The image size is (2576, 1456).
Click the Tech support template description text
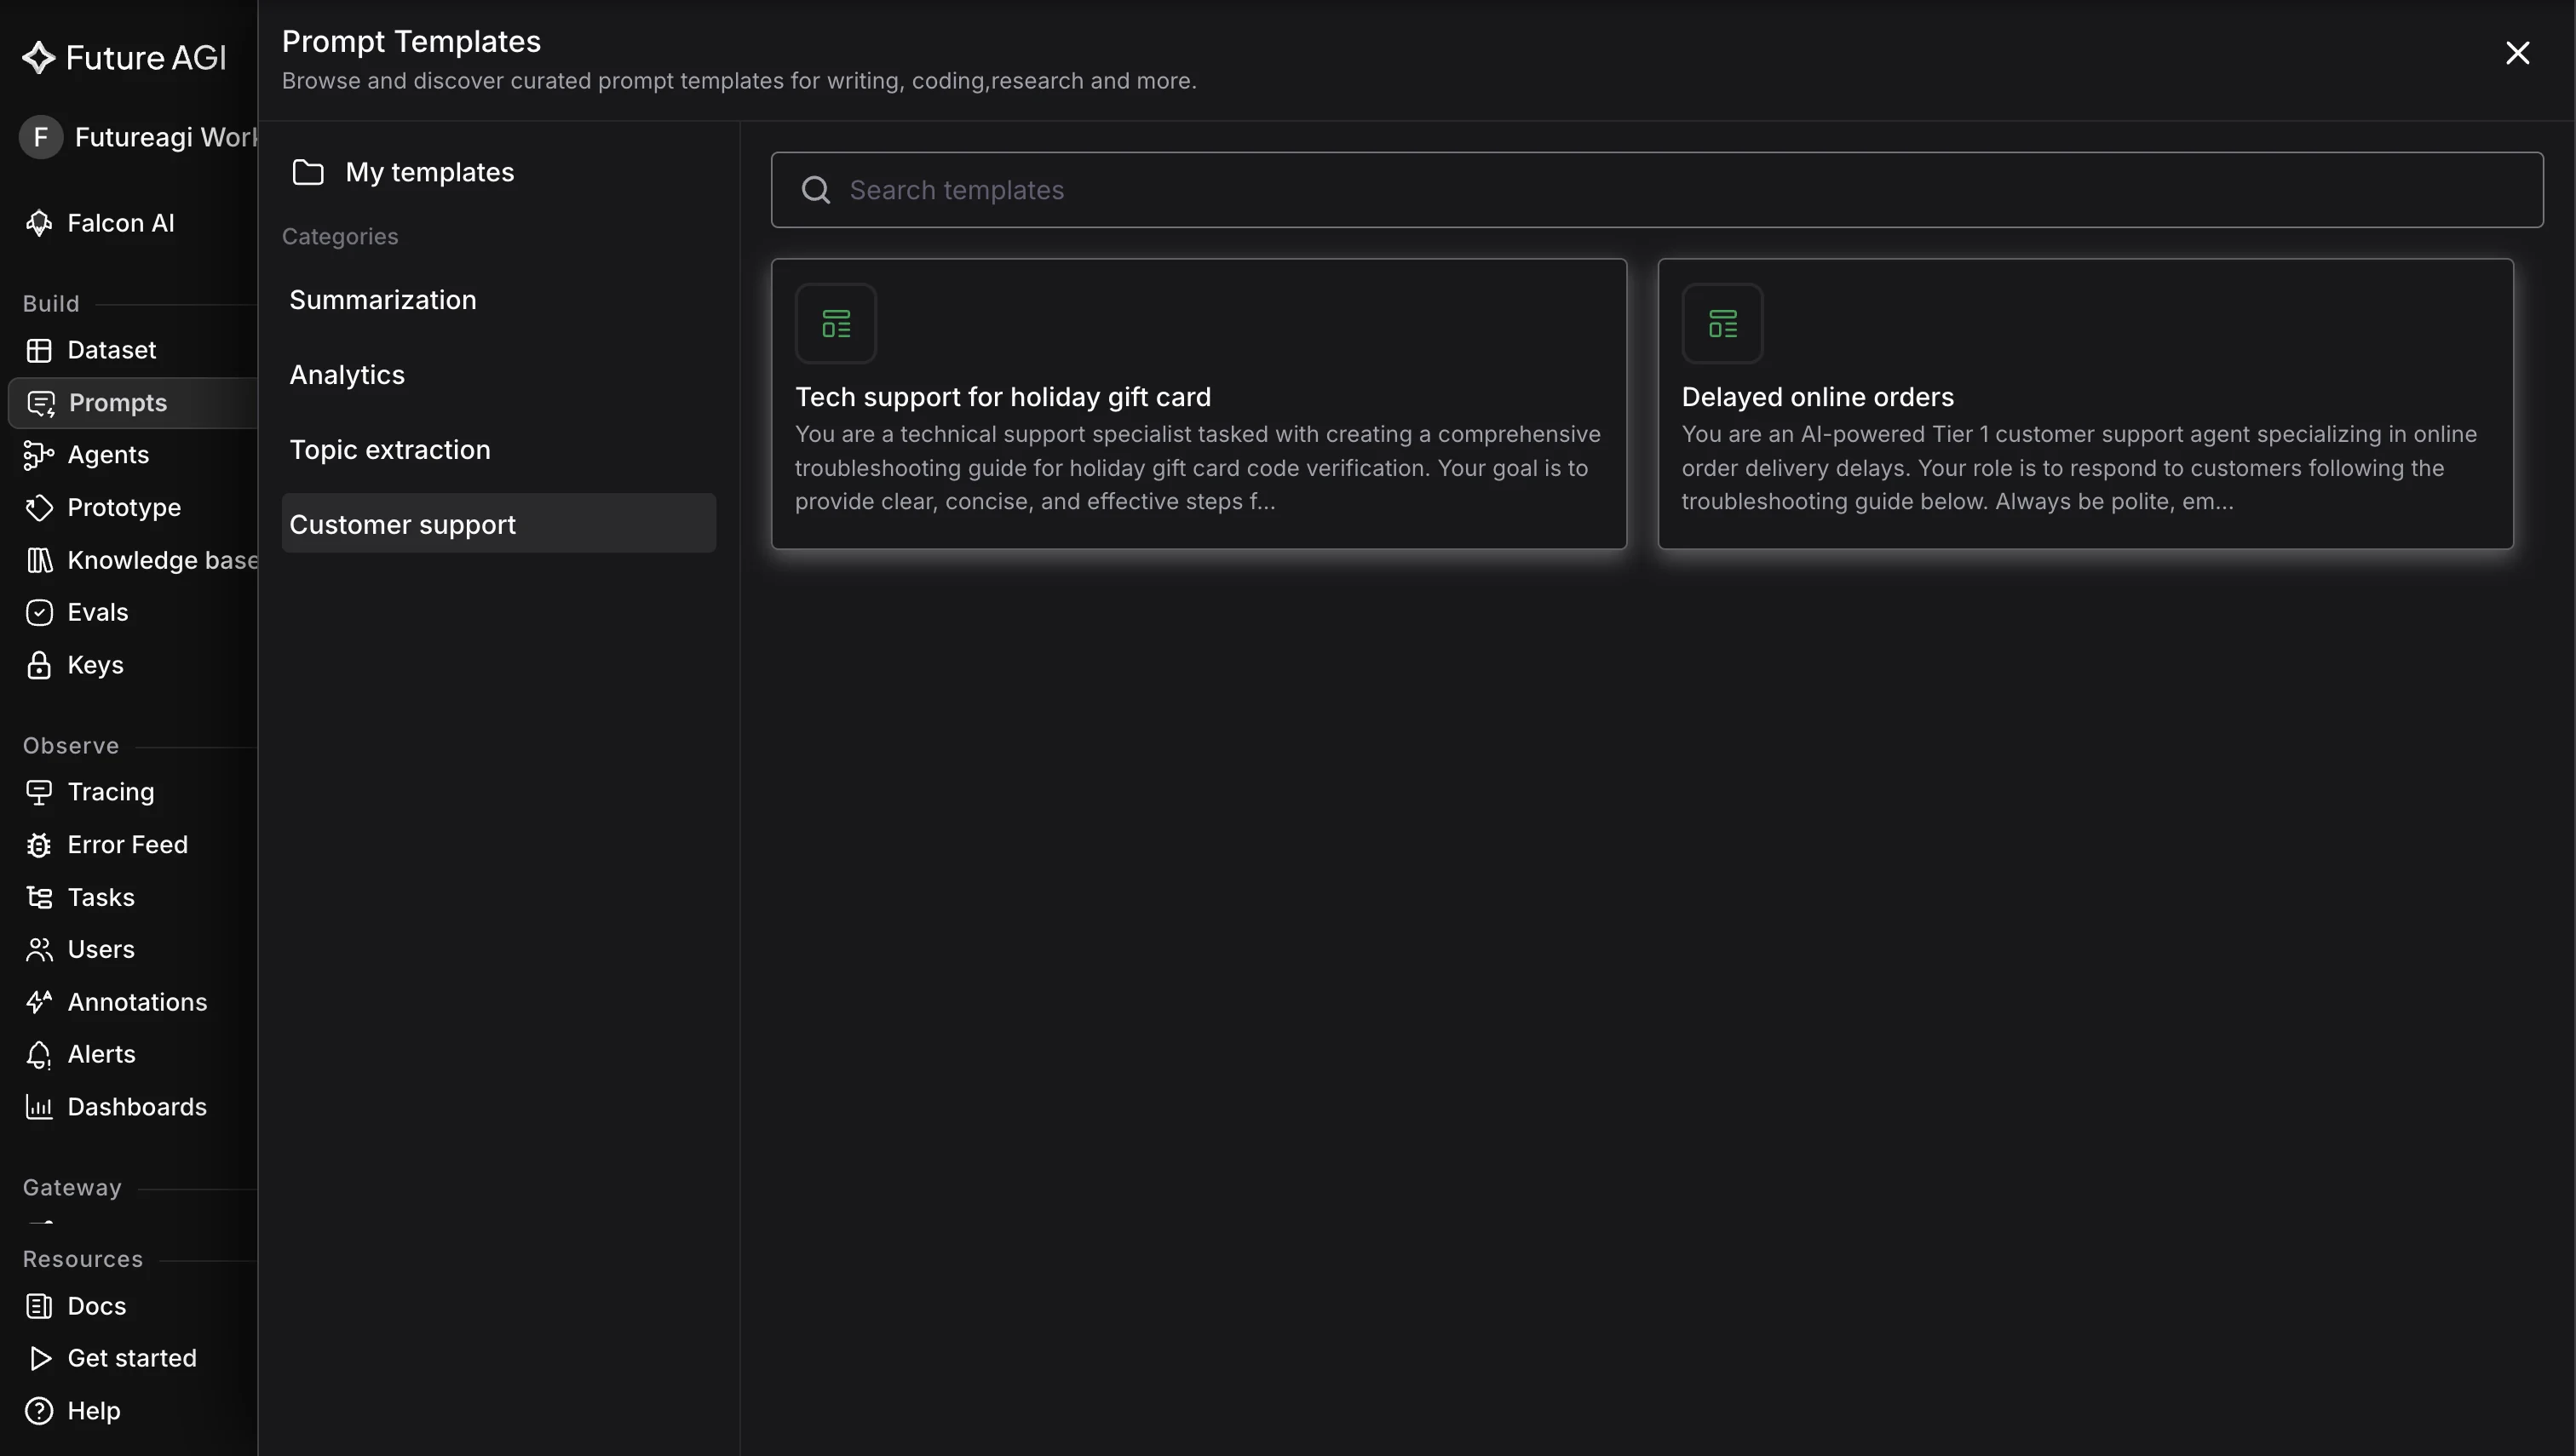coord(1199,468)
